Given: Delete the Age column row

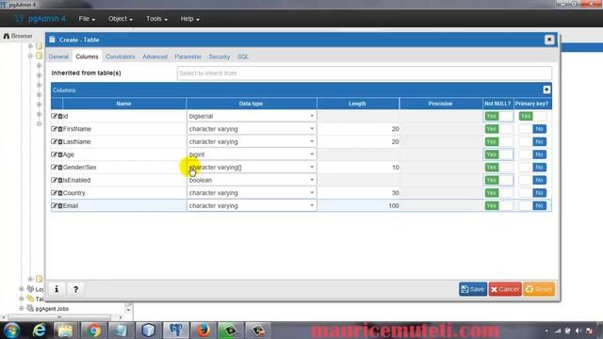Looking at the screenshot, I should (60, 154).
